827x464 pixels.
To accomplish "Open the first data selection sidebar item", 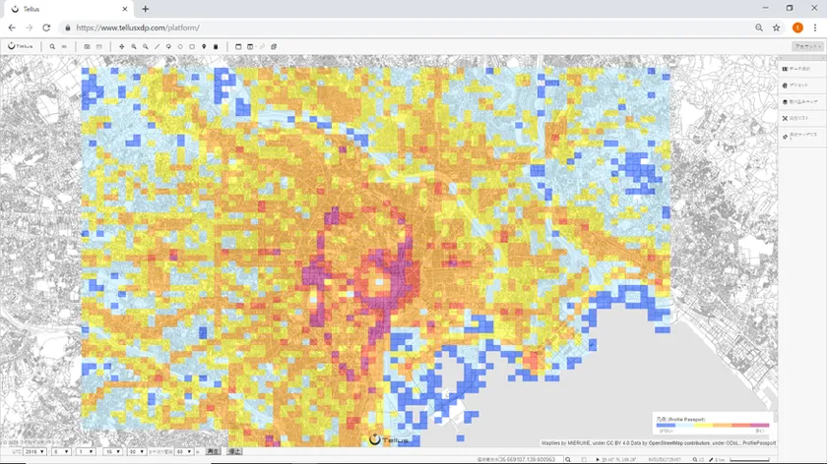I will pos(800,69).
